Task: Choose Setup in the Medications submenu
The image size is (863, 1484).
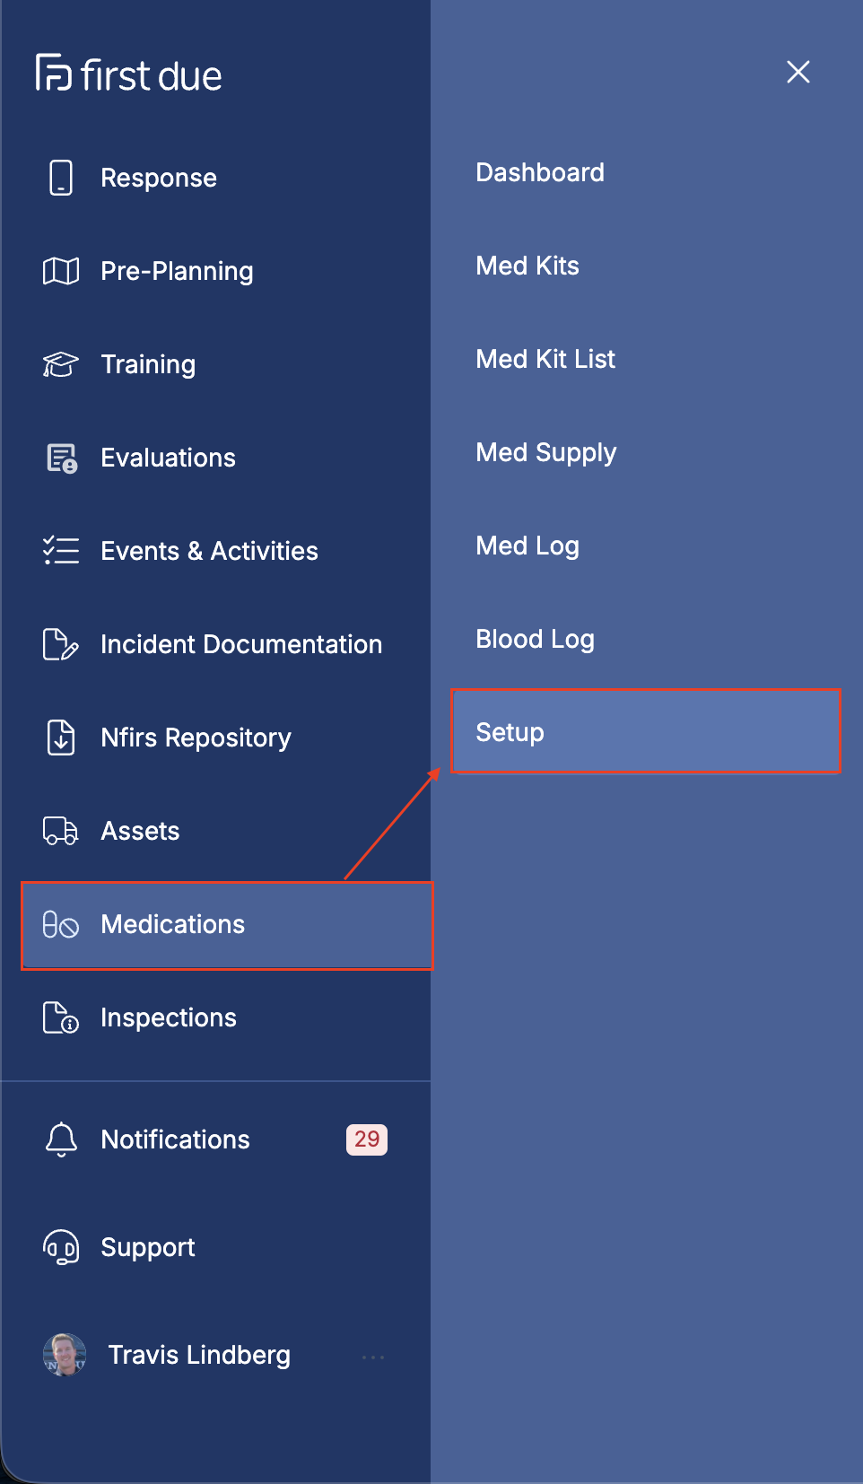Action: click(646, 731)
